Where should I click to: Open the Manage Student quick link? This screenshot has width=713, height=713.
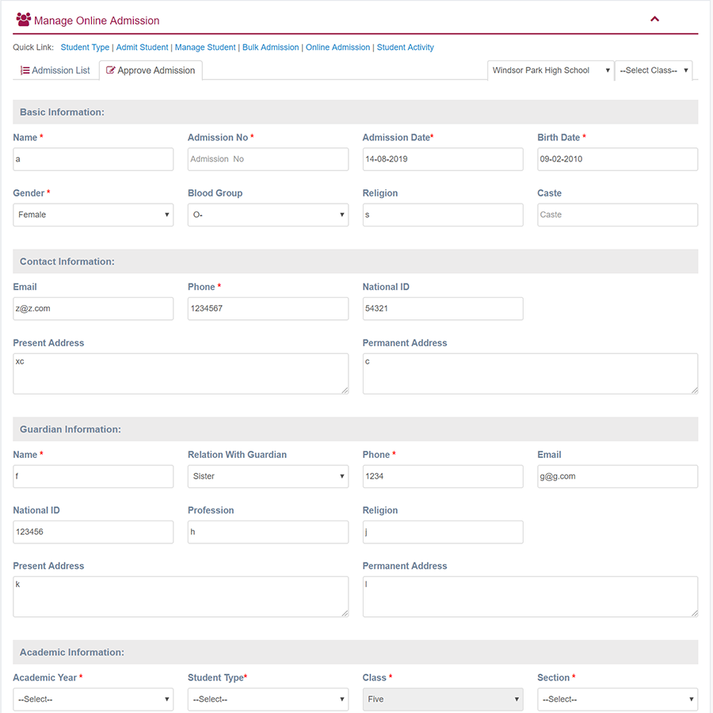pos(205,48)
